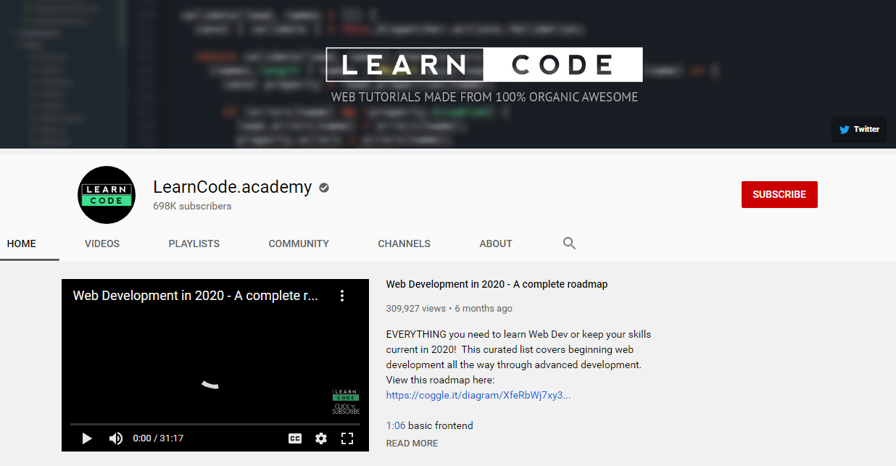The width and height of the screenshot is (896, 466).
Task: Toggle closed captions on the video
Action: 295,438
